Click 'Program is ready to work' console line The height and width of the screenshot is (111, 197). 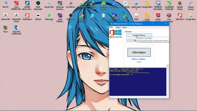click(x=124, y=71)
